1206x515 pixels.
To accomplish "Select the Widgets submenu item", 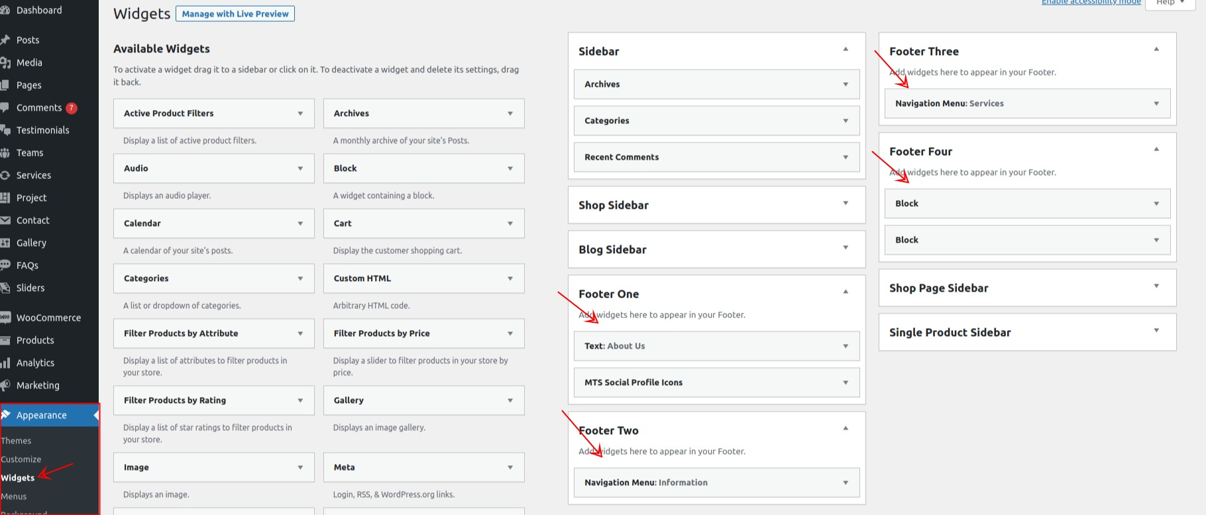I will (17, 478).
